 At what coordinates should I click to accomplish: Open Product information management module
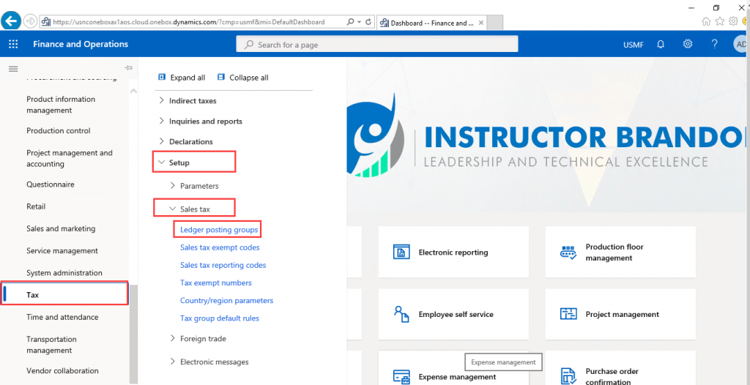point(61,105)
